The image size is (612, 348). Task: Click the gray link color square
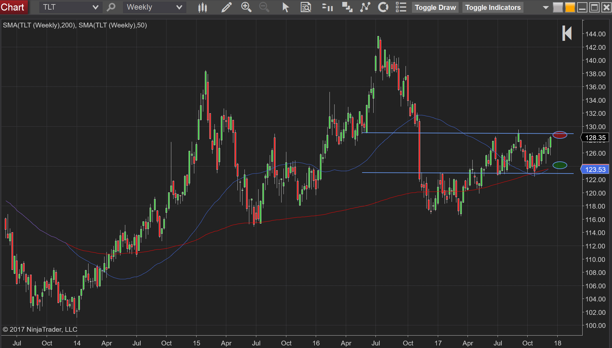(558, 7)
